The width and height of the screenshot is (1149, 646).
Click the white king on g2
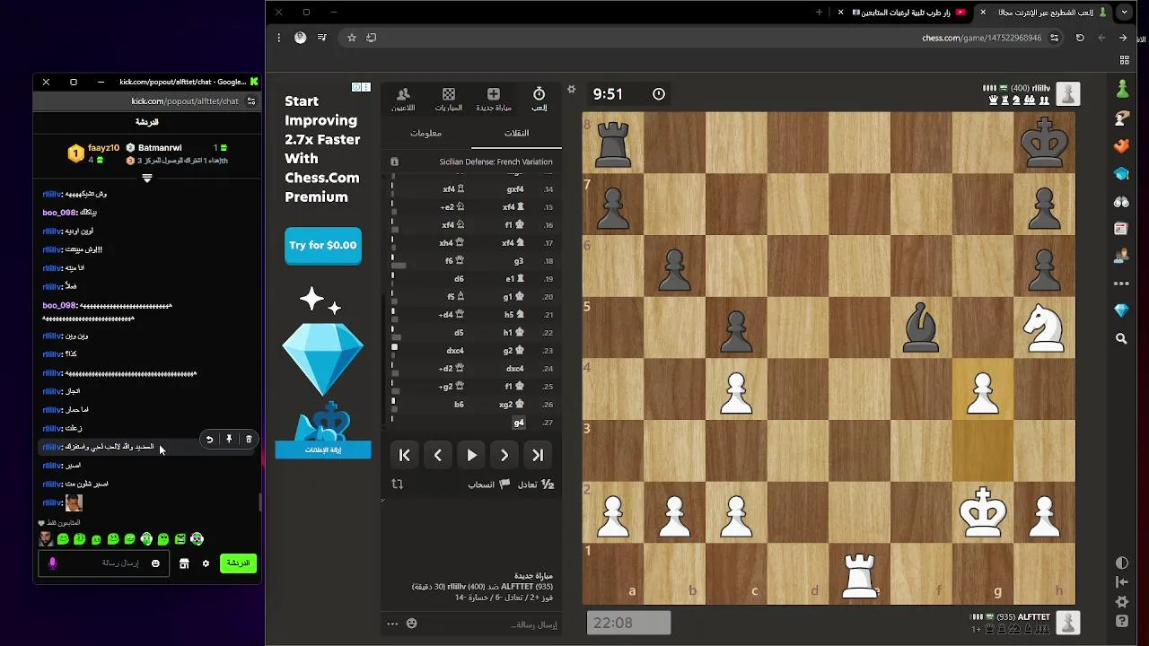point(983,512)
